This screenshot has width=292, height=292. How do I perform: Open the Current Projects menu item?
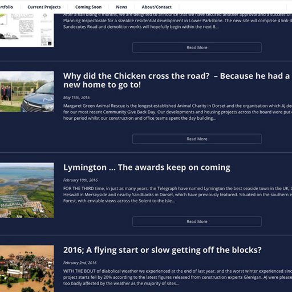(44, 7)
